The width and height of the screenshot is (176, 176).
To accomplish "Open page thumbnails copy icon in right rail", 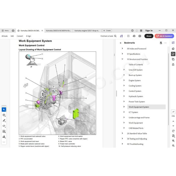I will (173, 59).
